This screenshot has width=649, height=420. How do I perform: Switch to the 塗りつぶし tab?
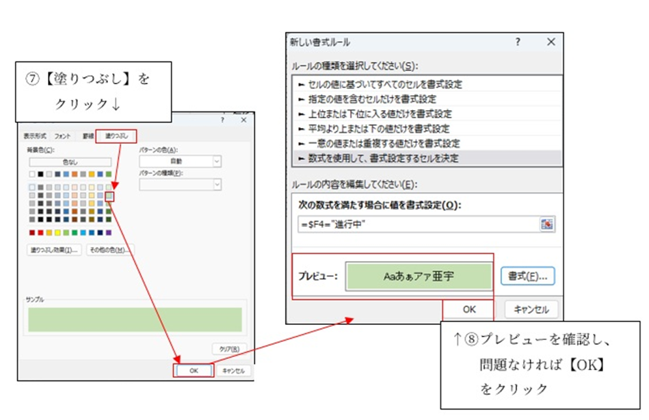point(116,136)
